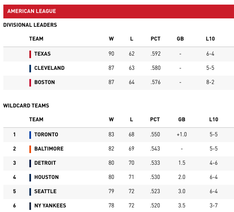Click the GB column header in Wildcard Teams

click(x=182, y=120)
